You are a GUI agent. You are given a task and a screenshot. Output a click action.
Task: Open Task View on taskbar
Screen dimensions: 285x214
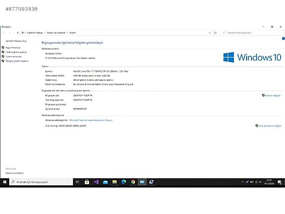pyautogui.click(x=77, y=182)
